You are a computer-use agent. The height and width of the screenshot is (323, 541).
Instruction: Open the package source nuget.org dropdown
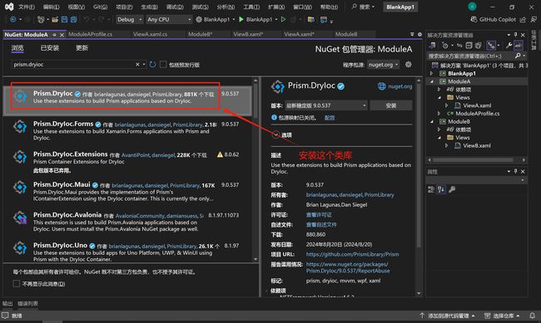coord(383,65)
